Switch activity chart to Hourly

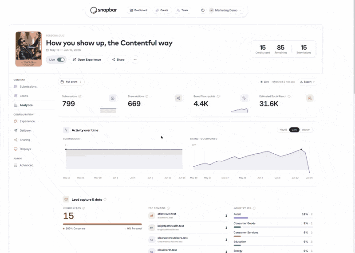(x=283, y=130)
